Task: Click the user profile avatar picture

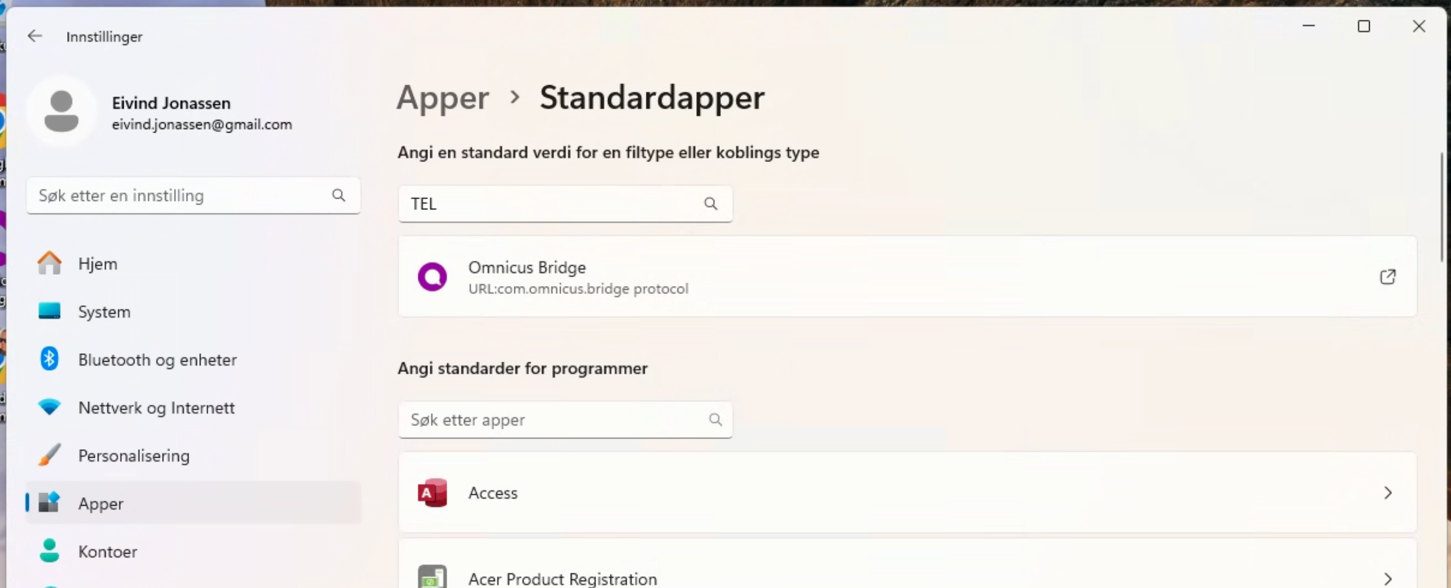Action: coord(62,111)
